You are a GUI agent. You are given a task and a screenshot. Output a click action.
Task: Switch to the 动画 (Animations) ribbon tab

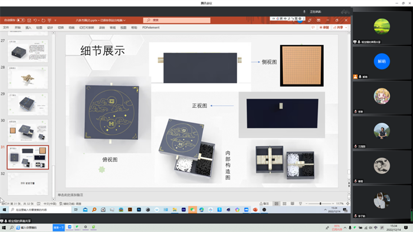click(71, 27)
